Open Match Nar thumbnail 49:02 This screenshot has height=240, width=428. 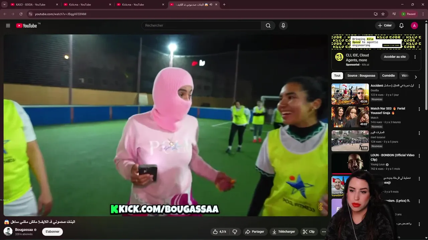[x=350, y=117]
